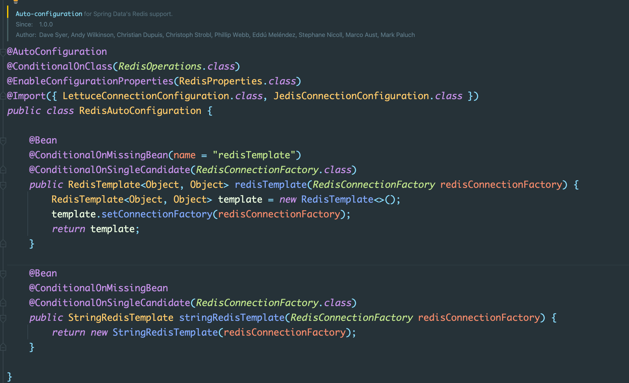Screen dimensions: 629x383
Task: Click JedisConnectionConfiguration in the @Import line
Action: click(351, 96)
